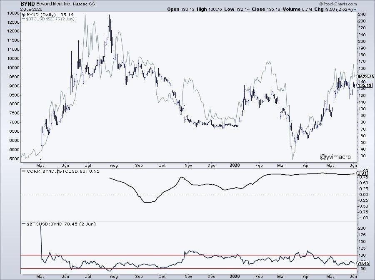Click the BYND ticker symbol title
Screen dimensions: 375x280
(28, 4)
